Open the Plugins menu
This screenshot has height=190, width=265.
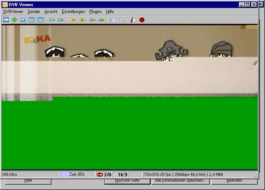[96, 12]
